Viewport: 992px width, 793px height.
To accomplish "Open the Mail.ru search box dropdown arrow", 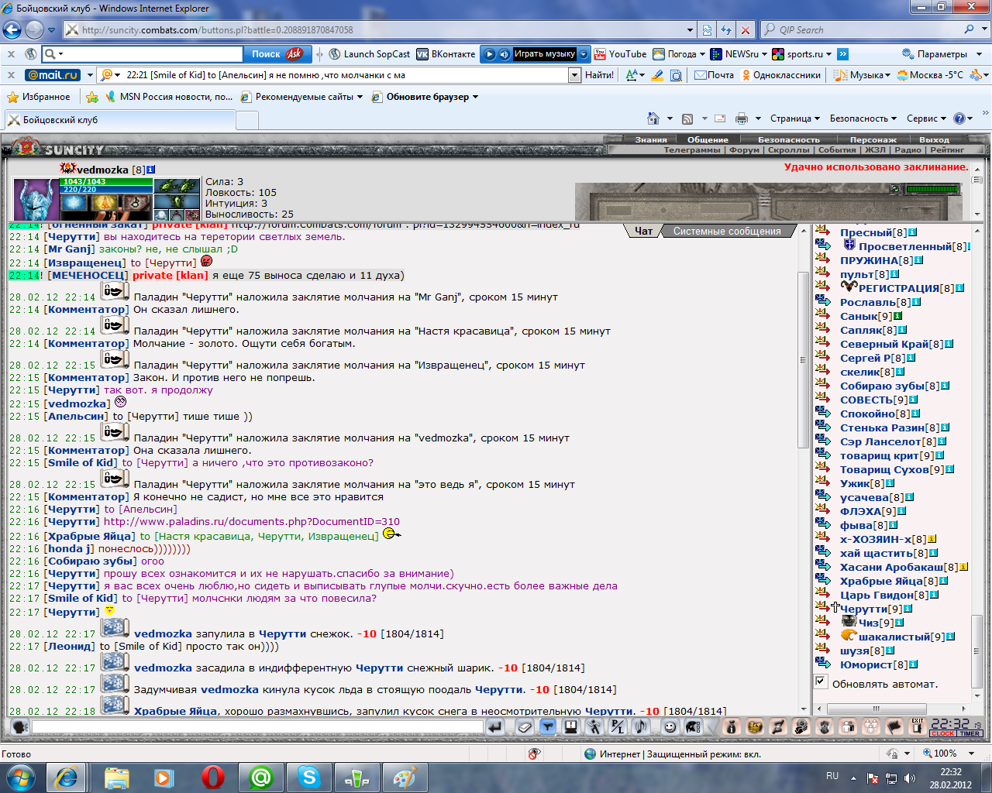I will tap(574, 75).
